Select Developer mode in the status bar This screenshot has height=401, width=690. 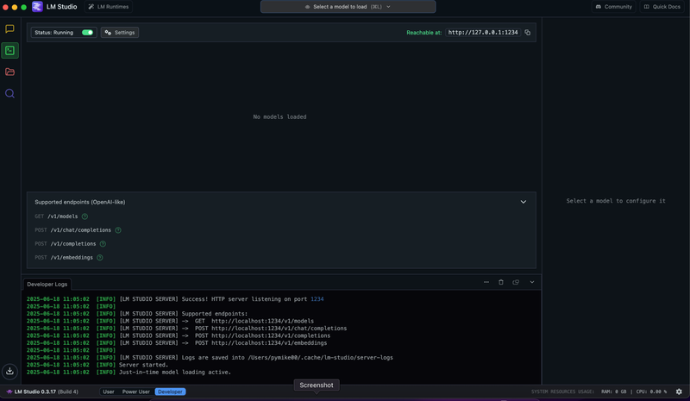coord(170,392)
